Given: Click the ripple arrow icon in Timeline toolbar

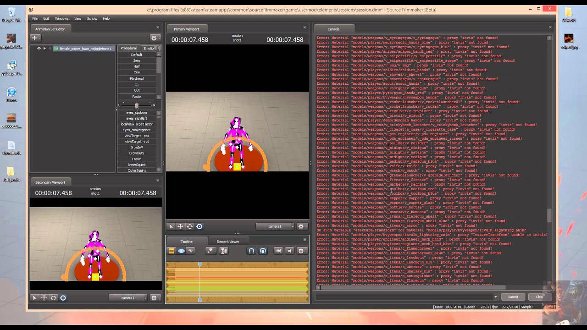Looking at the screenshot, I should (278, 251).
